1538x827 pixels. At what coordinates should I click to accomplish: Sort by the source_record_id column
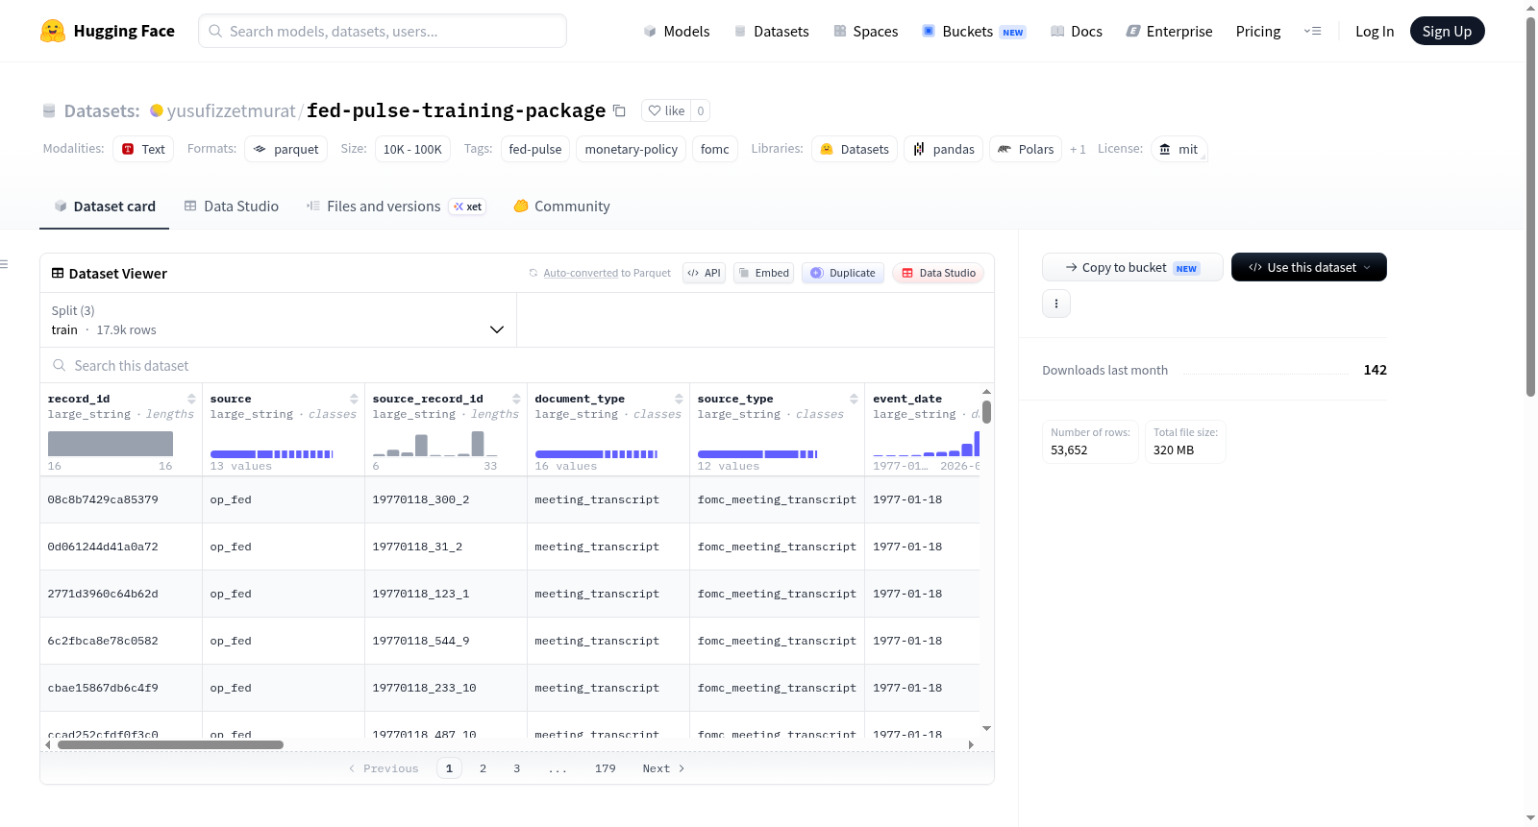point(516,399)
